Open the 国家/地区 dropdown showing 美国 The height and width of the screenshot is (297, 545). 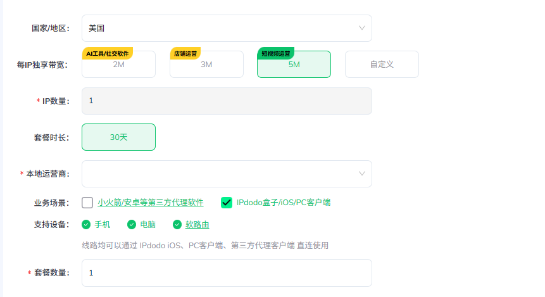227,28
